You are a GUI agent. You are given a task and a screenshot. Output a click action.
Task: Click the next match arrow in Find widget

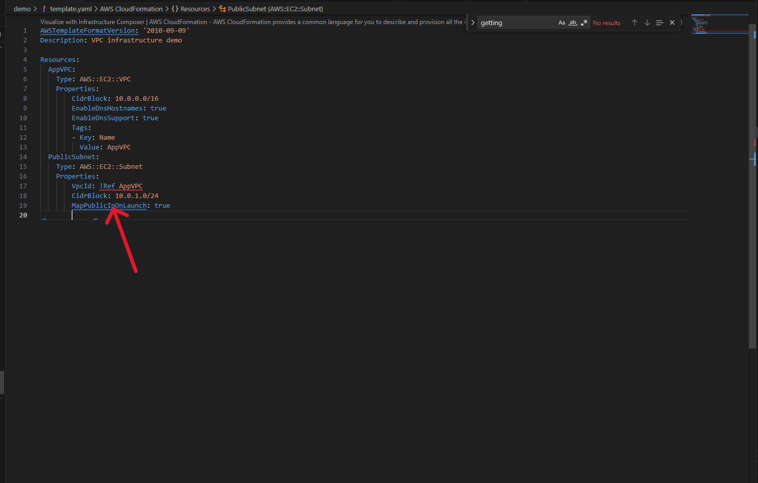pos(647,23)
